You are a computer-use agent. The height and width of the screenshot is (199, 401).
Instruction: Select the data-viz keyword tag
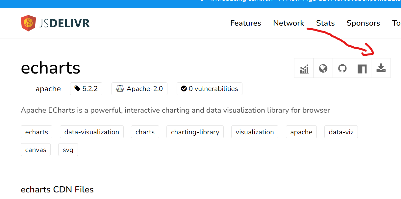pyautogui.click(x=341, y=132)
